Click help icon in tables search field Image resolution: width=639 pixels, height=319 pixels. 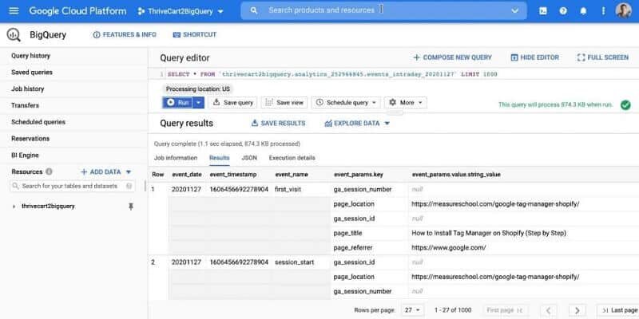pos(129,186)
